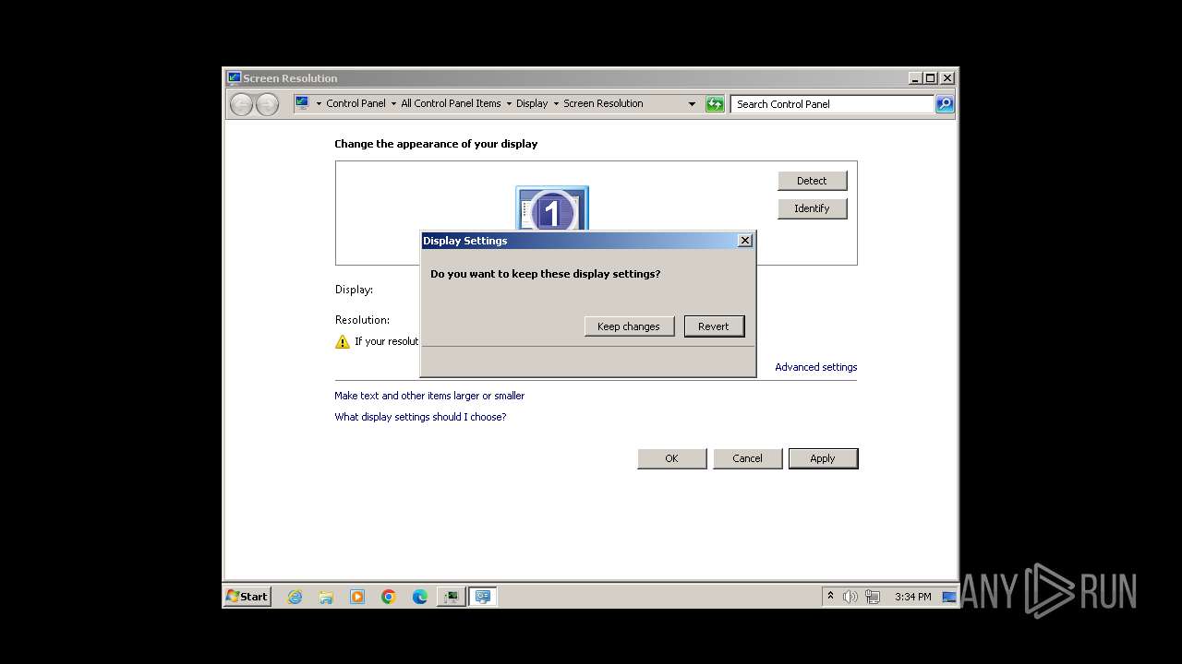Click OK in Screen Resolution window

click(672, 458)
